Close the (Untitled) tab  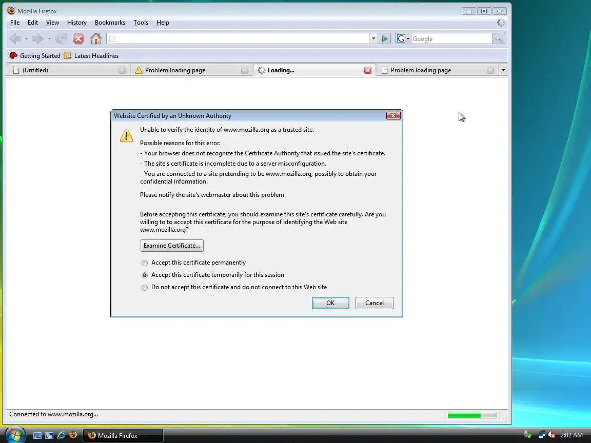point(122,70)
